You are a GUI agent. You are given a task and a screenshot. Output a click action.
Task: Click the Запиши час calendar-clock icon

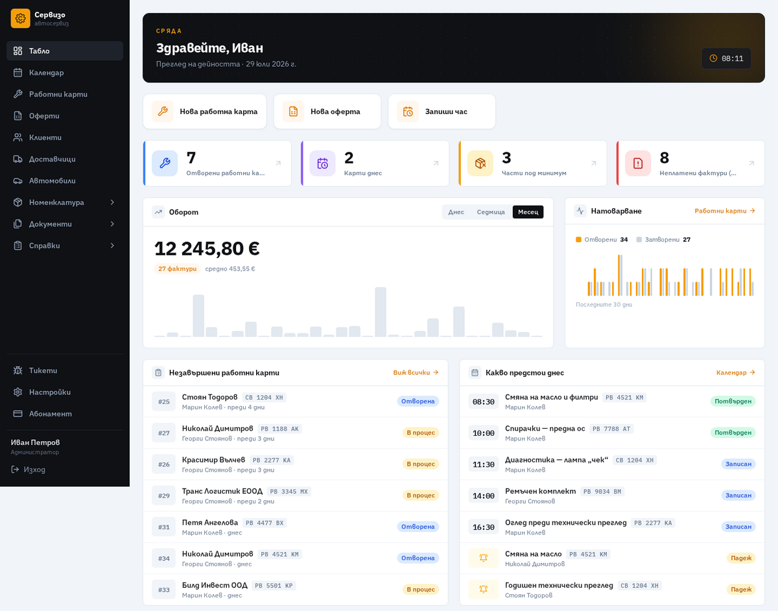pyautogui.click(x=408, y=112)
